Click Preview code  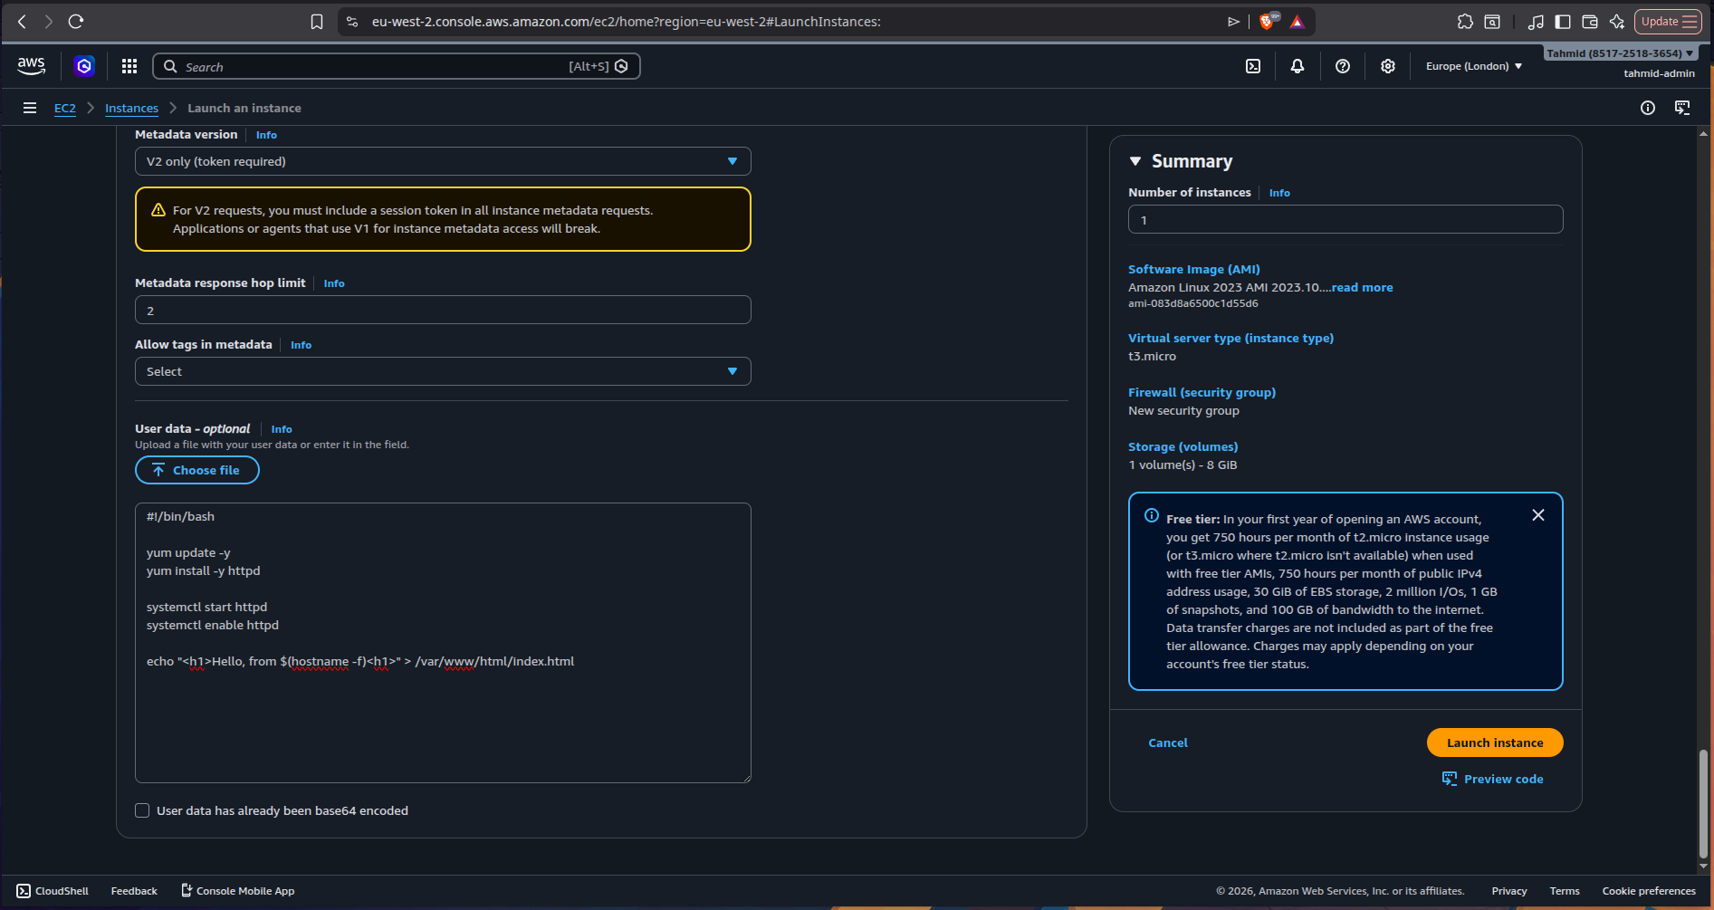(x=1493, y=779)
